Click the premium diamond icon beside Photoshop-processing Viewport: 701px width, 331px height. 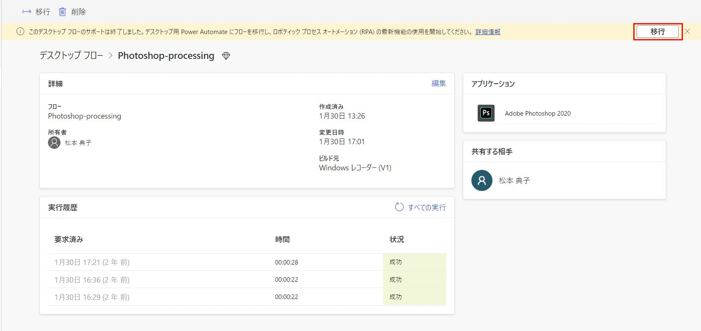(226, 56)
